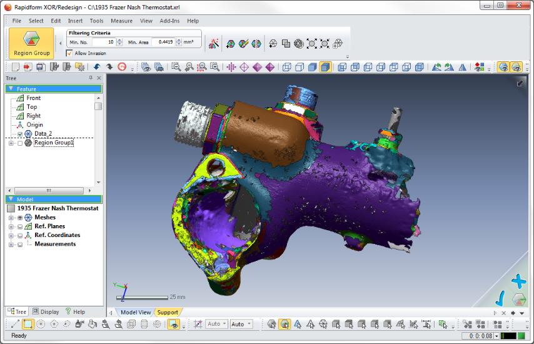Viewport: 534px width, 344px height.
Task: Expand the Meshes node
Action: click(x=11, y=218)
